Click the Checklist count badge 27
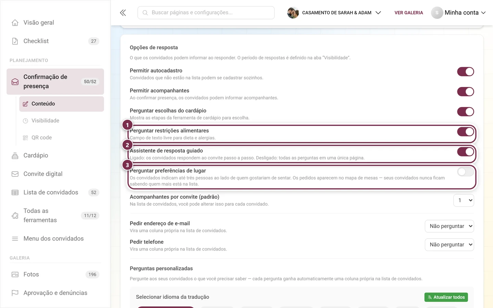 [x=94, y=41]
